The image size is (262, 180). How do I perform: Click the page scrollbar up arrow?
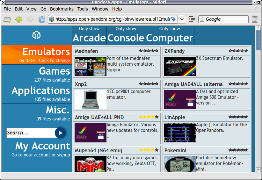(258, 28)
